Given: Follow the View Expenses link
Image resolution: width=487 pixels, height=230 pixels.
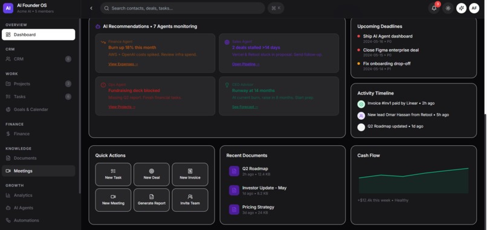Looking at the screenshot, I should coord(123,64).
